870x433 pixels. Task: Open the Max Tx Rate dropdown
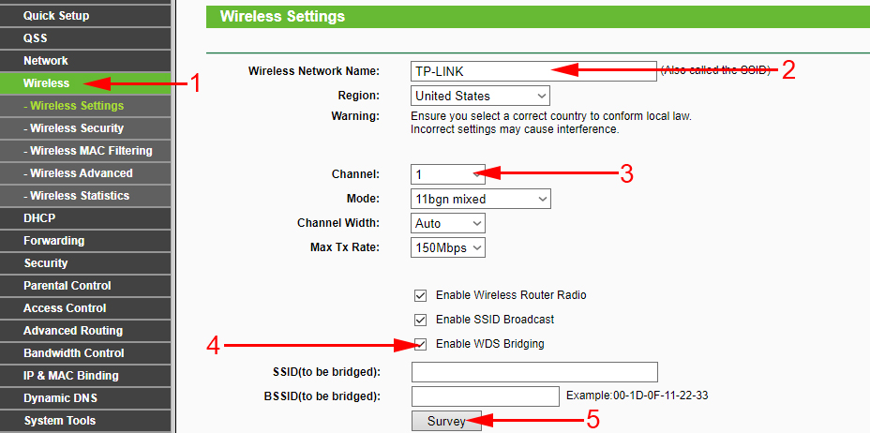coord(448,248)
